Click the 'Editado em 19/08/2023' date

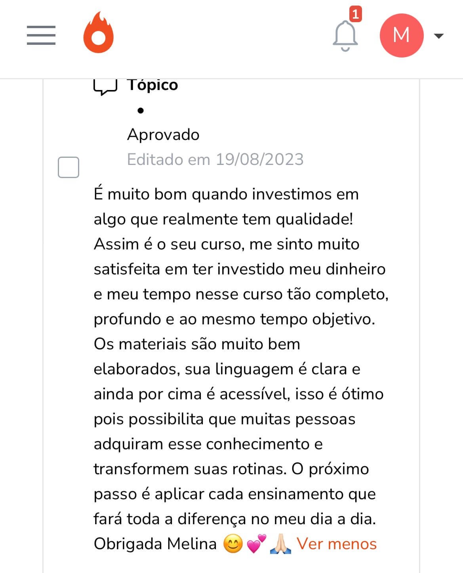click(x=215, y=159)
